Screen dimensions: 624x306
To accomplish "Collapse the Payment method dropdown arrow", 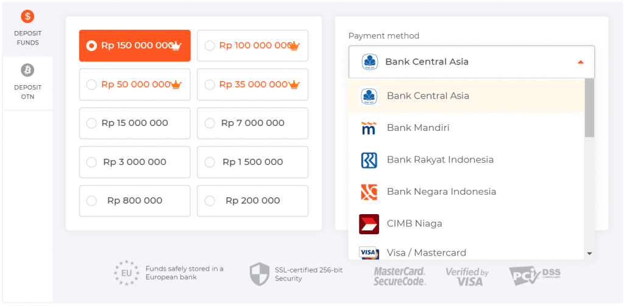I will (x=580, y=62).
